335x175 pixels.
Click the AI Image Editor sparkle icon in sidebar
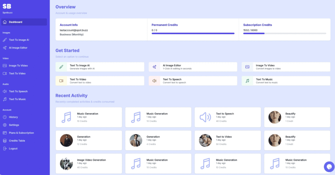[5, 48]
